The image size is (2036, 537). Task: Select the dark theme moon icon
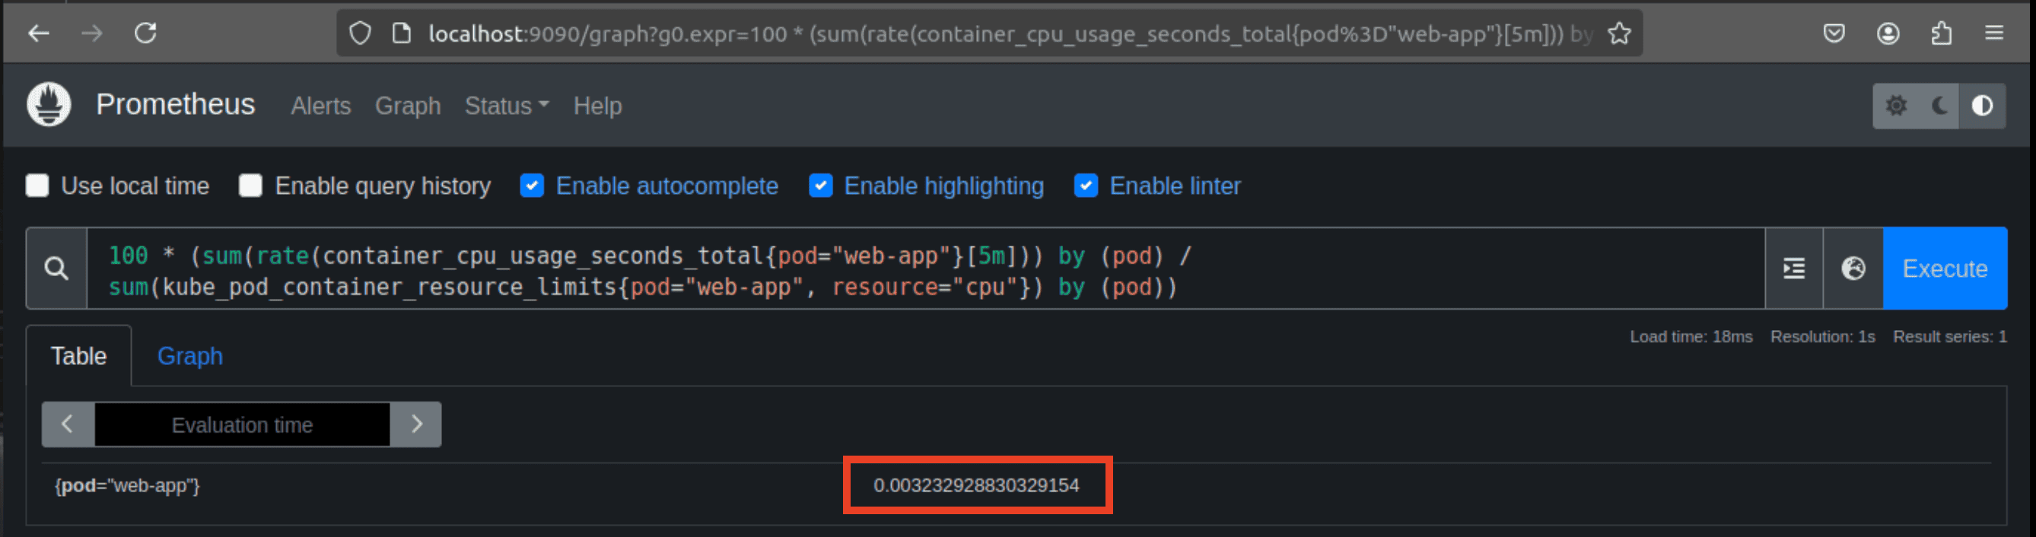[1939, 106]
